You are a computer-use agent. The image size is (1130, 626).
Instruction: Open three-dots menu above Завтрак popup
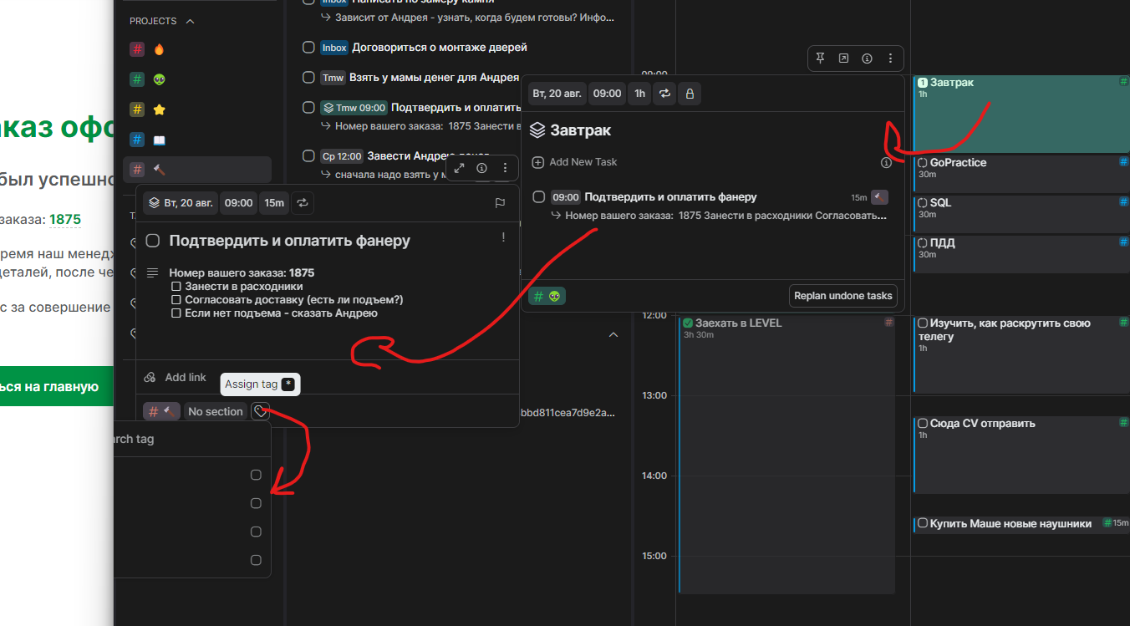[890, 59]
